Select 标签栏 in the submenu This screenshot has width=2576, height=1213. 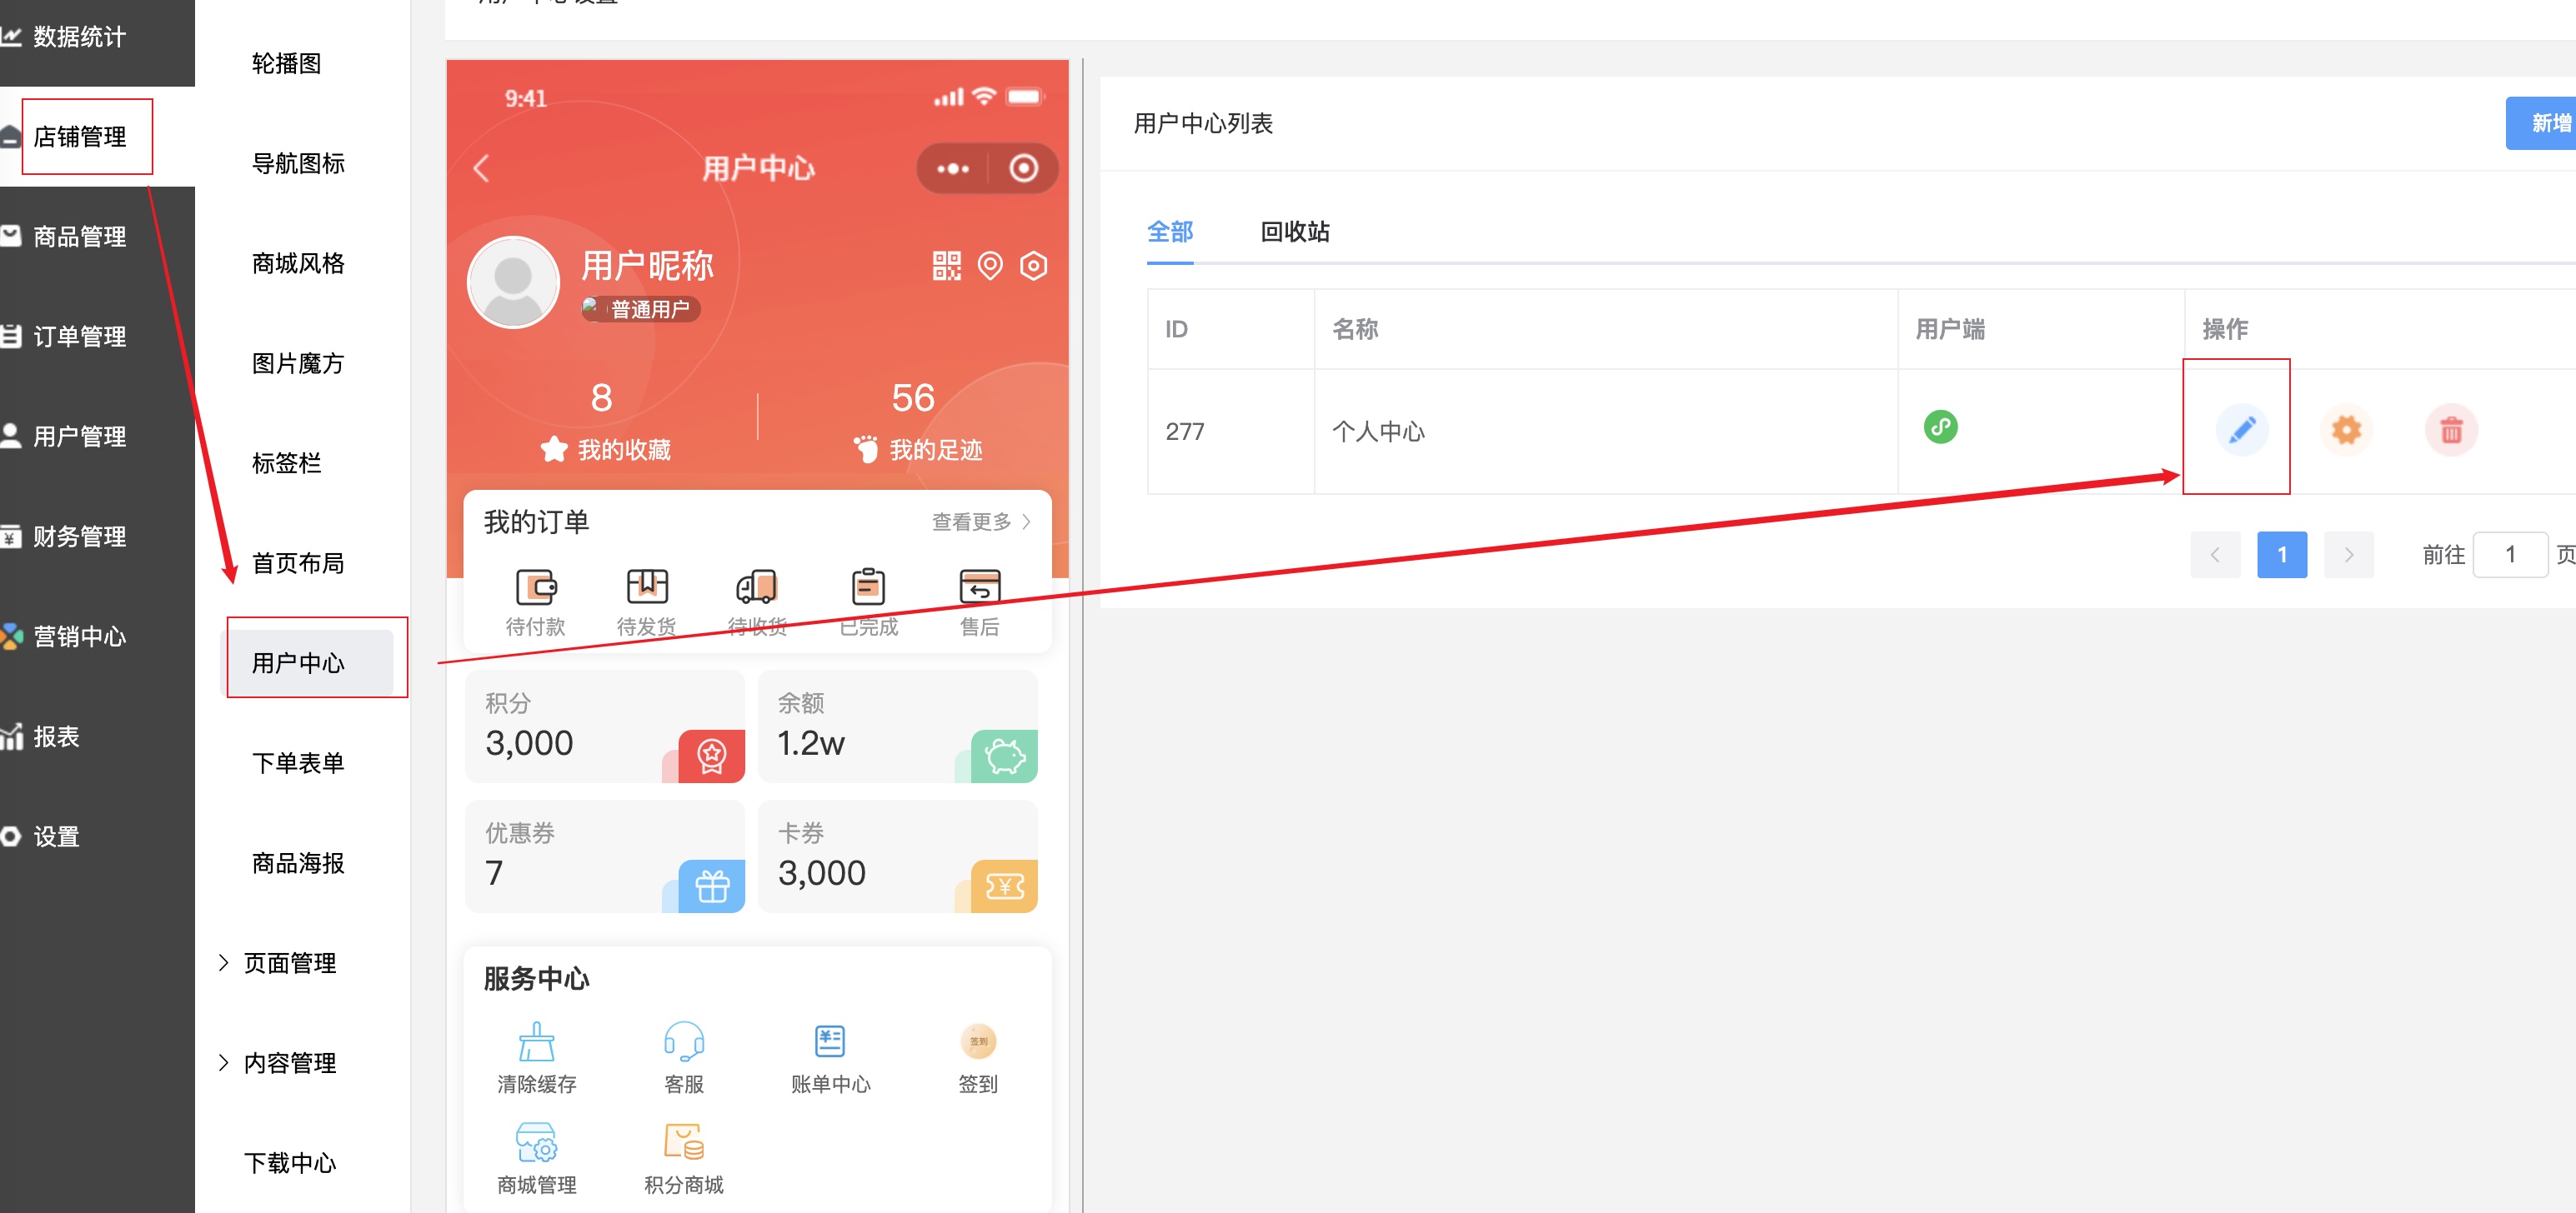(x=286, y=462)
